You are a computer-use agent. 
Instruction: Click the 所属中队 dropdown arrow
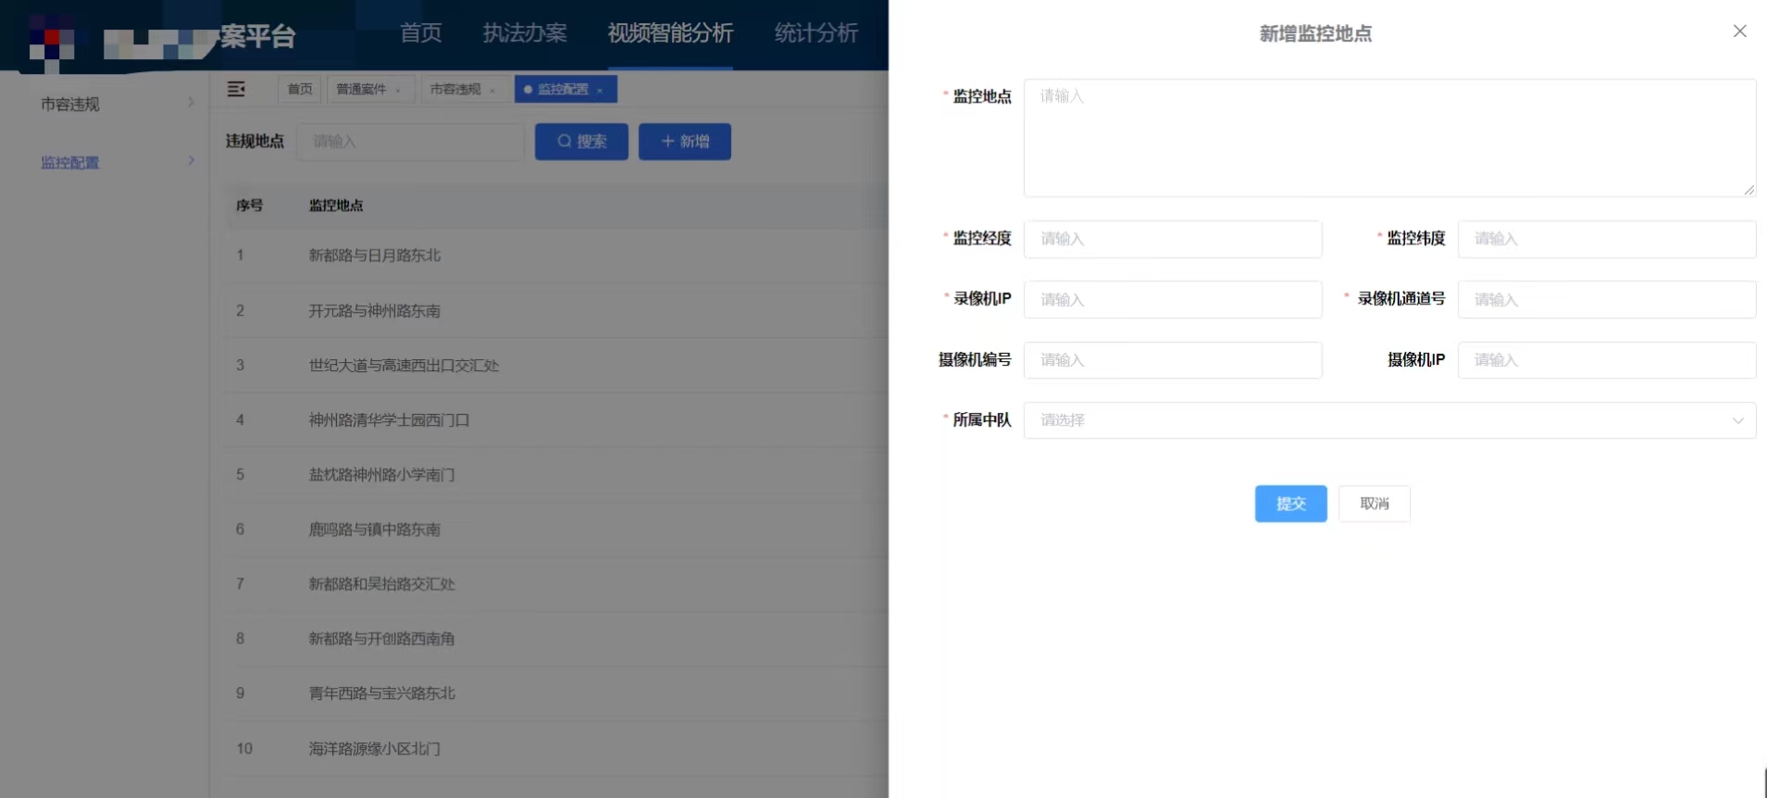pyautogui.click(x=1737, y=420)
